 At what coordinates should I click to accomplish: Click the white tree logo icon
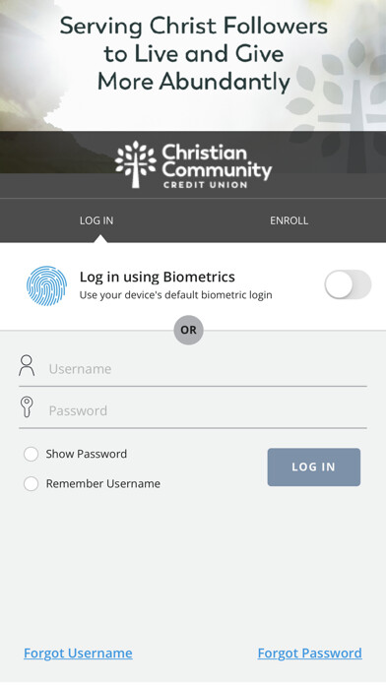[136, 164]
